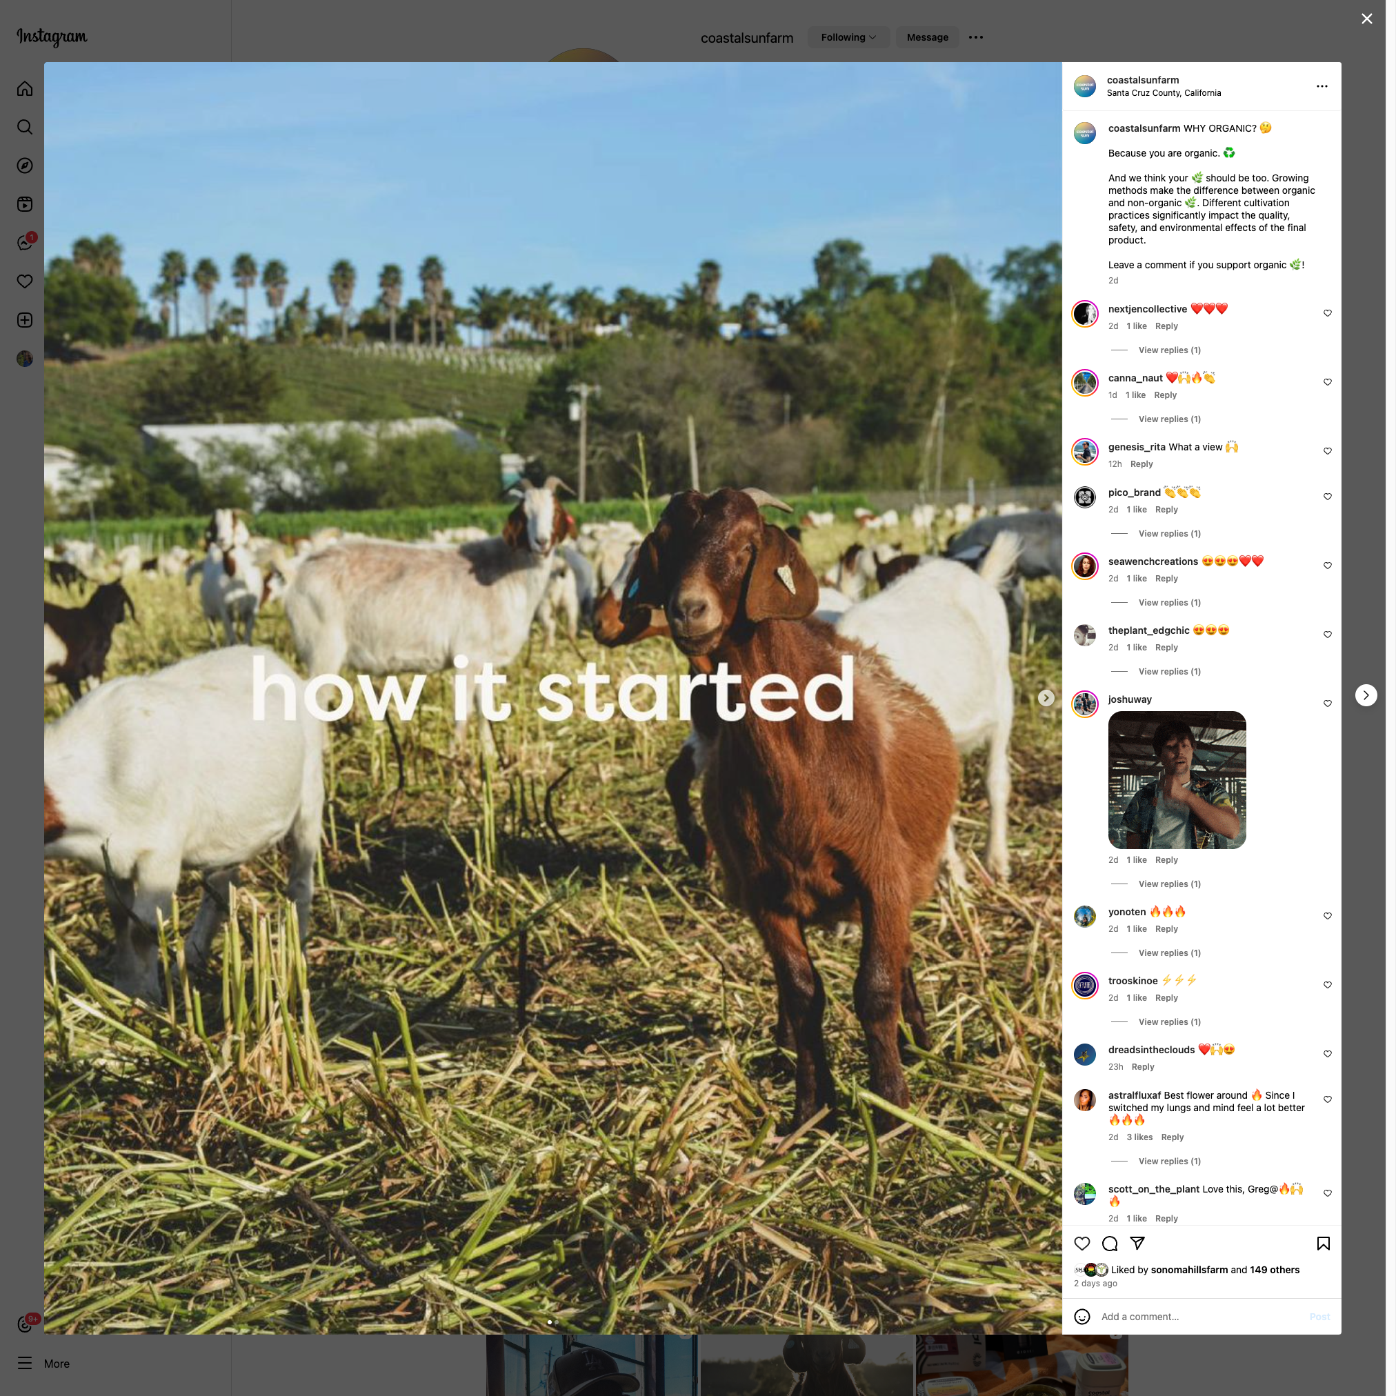Open Messenger with unread badge

click(x=26, y=242)
